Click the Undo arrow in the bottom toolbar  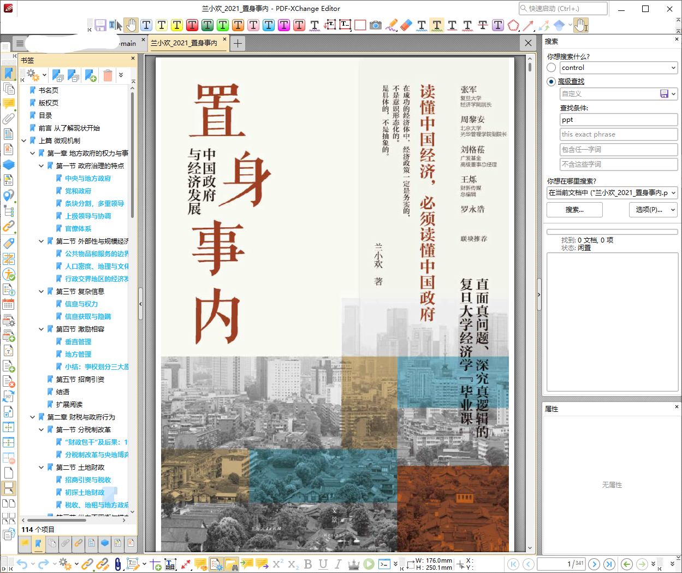[21, 564]
